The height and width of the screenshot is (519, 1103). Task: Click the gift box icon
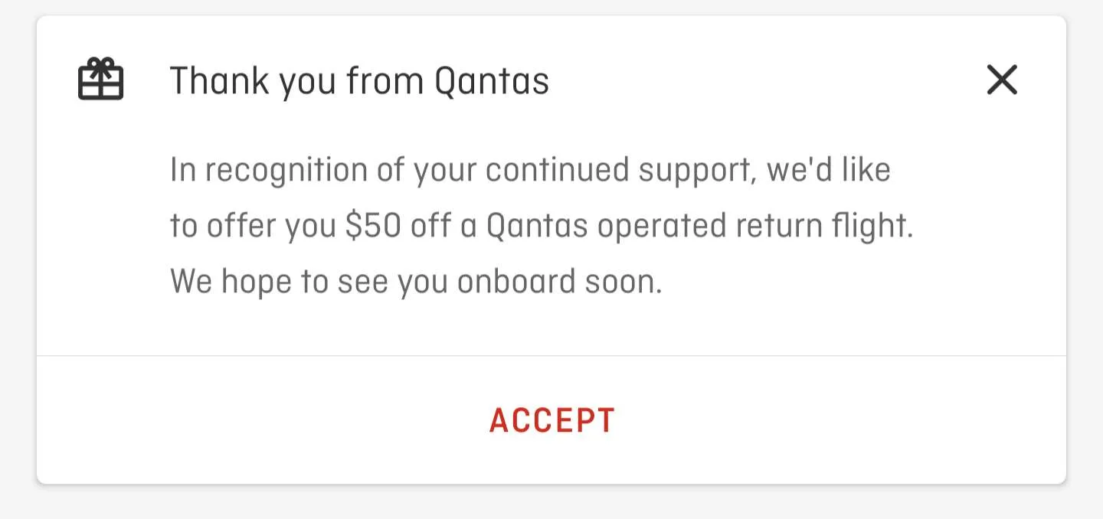point(100,80)
